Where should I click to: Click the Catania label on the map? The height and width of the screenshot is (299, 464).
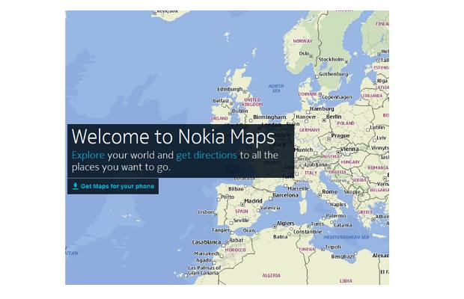point(343,225)
